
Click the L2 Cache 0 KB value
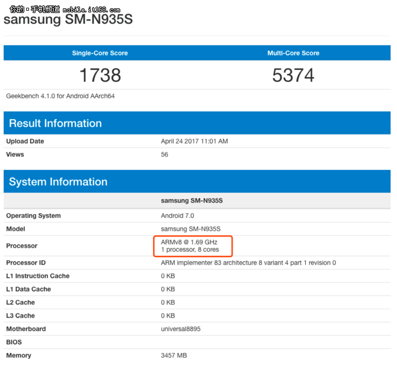168,303
